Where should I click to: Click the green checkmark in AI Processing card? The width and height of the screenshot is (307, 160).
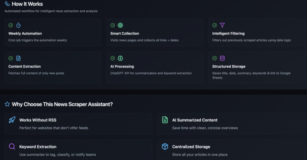pos(112,58)
